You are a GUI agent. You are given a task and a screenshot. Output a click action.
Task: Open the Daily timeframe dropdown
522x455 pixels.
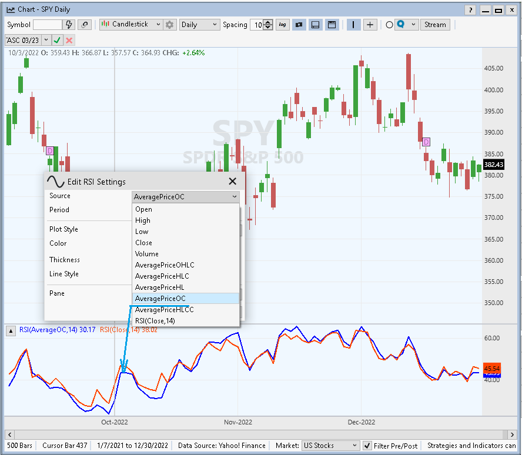pos(199,25)
